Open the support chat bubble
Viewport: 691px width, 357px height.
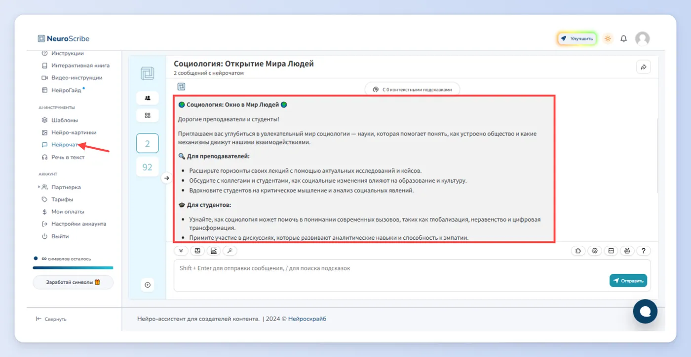point(645,311)
